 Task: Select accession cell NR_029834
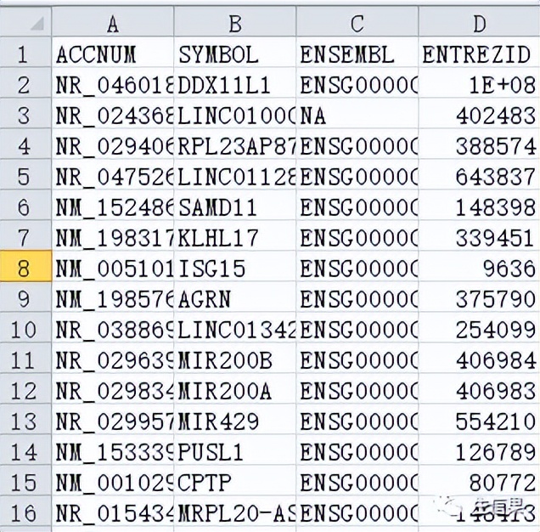tap(113, 389)
